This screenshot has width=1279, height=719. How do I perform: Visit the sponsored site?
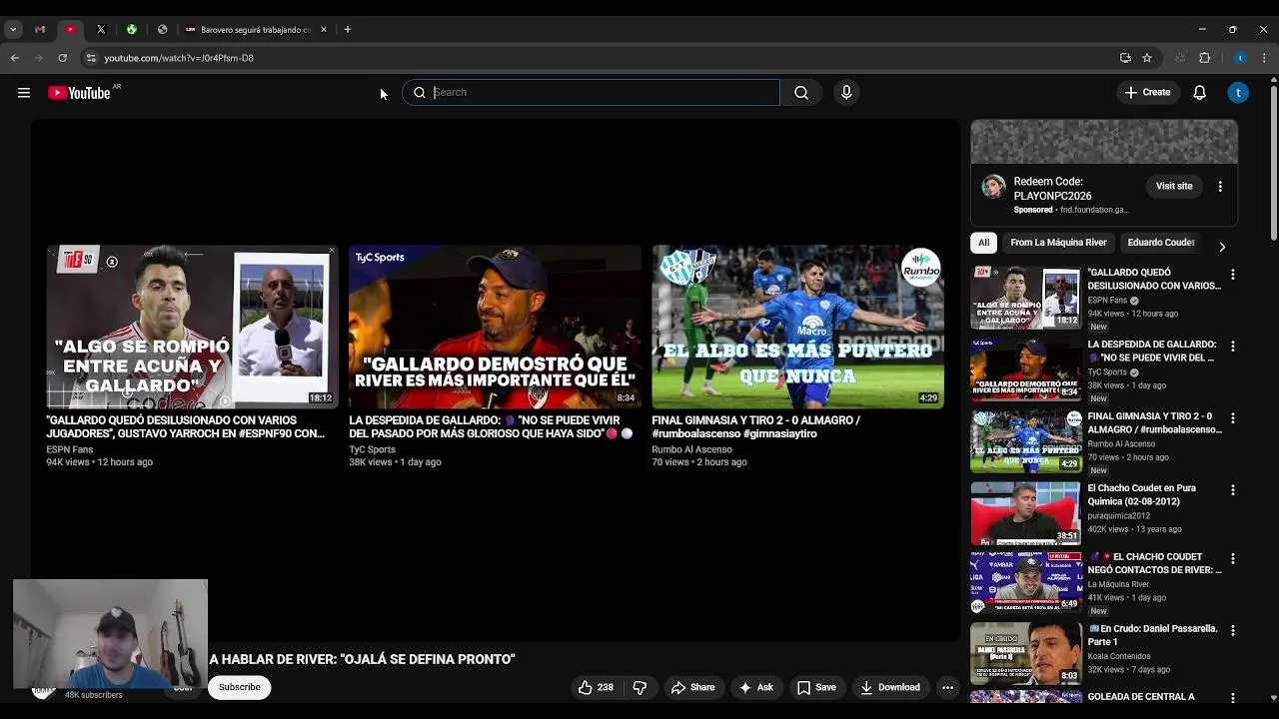(1174, 187)
